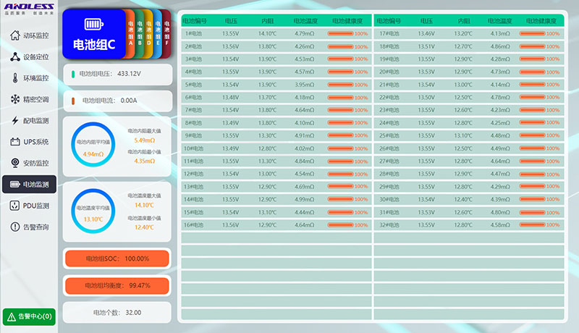This screenshot has width=579, height=333.
Task: Switch to the 电池组A tab
Action: tap(130, 33)
